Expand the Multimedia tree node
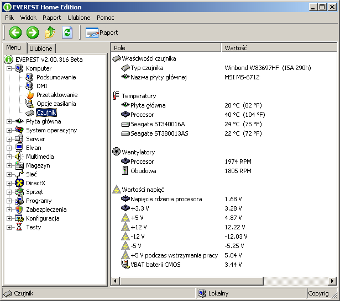Screen dimensions: 340x301 click(9, 157)
